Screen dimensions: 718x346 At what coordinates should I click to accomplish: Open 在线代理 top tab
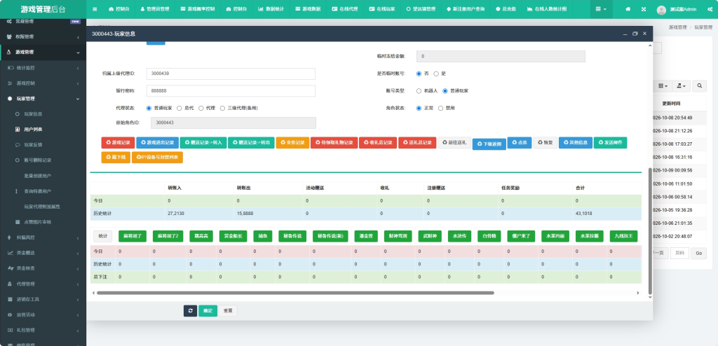pos(345,9)
